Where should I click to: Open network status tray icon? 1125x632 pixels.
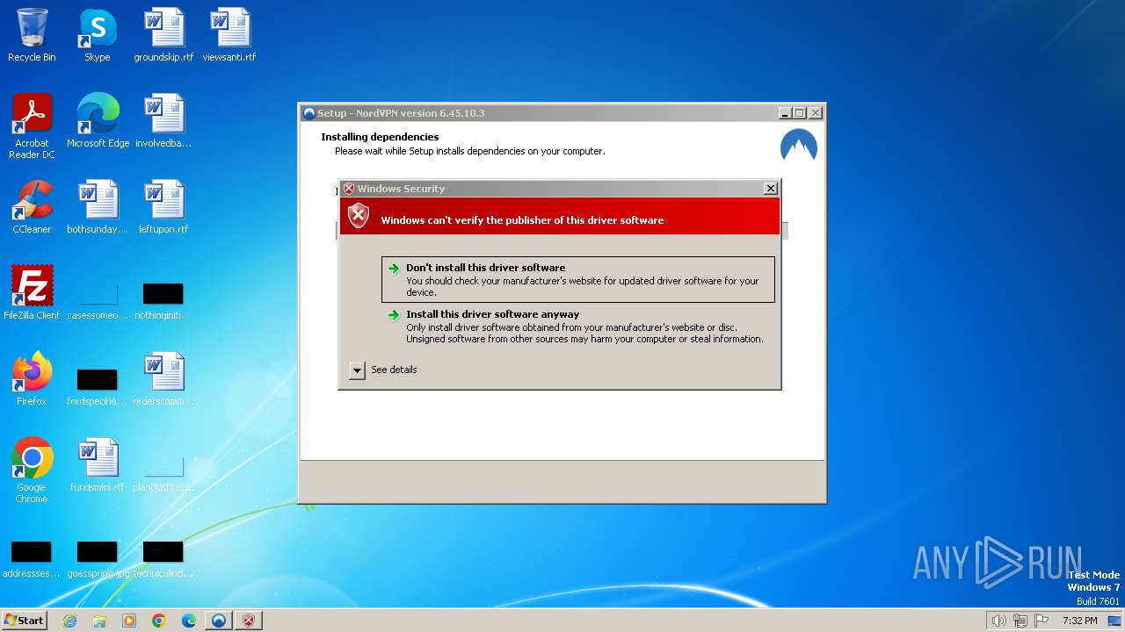coord(1020,621)
